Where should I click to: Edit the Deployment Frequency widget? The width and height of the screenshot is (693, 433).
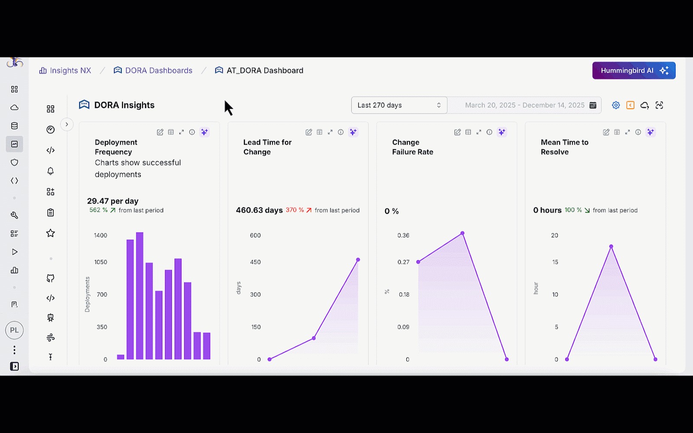(x=160, y=132)
